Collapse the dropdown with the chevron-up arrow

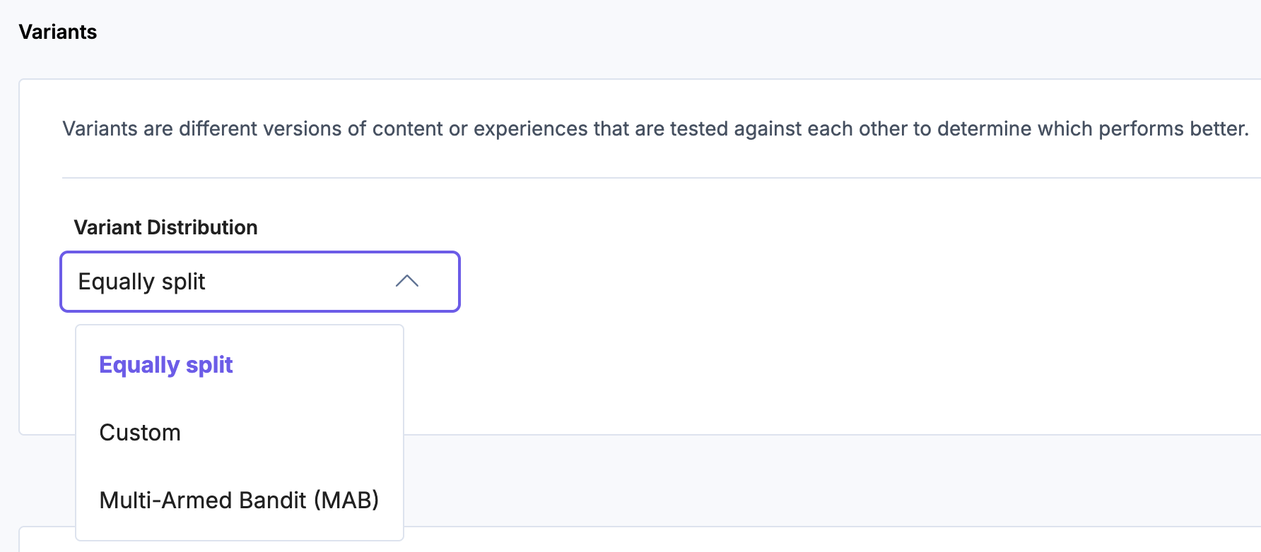tap(407, 282)
